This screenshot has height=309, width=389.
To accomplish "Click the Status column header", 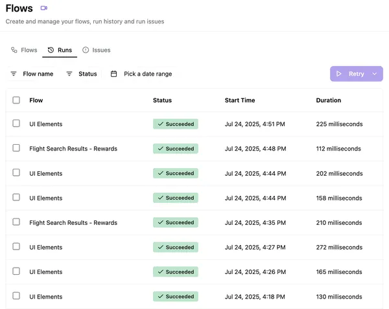I will pos(162,100).
